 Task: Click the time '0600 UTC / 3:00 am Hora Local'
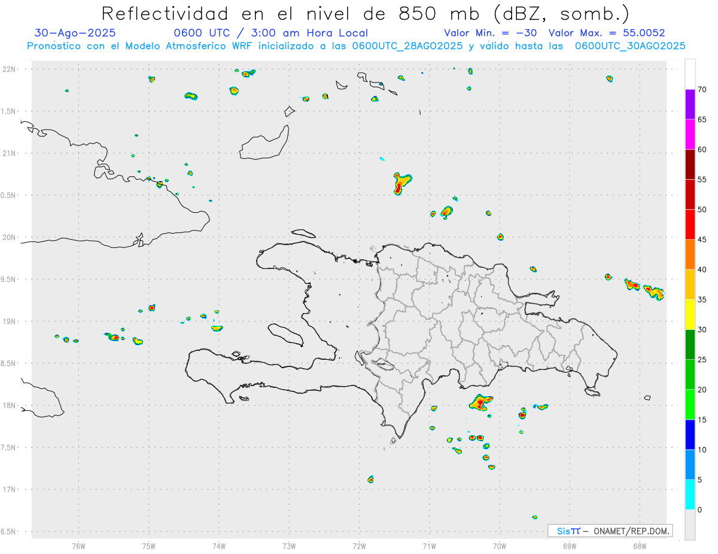270,33
